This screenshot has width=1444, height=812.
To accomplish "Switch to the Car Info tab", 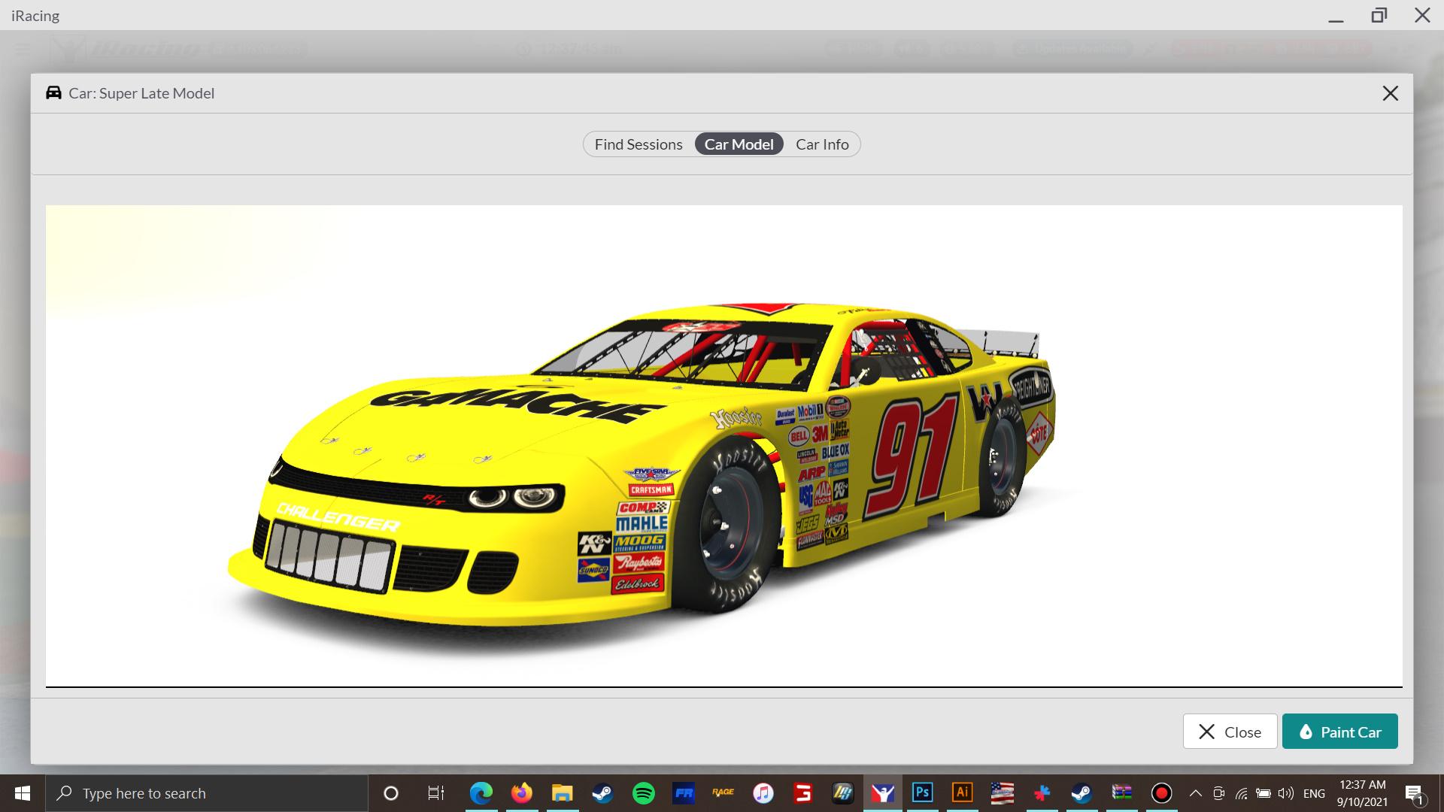I will click(x=822, y=144).
